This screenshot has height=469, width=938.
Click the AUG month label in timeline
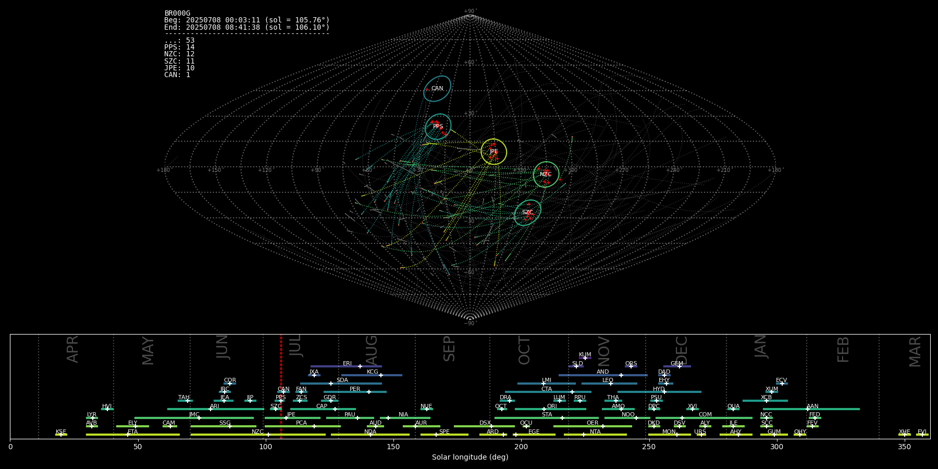(372, 350)
